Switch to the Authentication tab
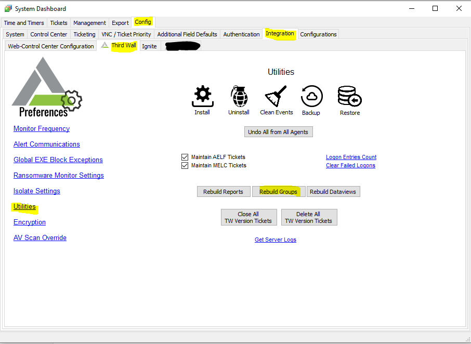Screen dimensions: 471x344 point(241,34)
